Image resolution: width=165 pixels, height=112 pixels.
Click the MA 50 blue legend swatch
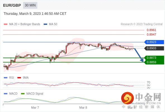[x=45, y=24]
